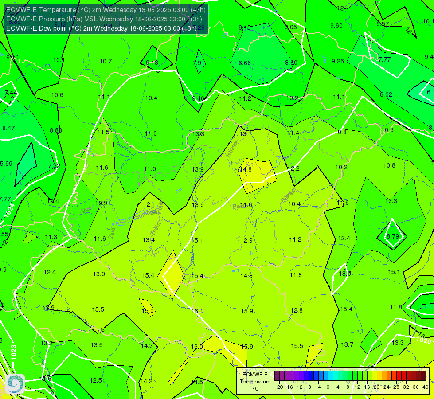Click the 10.9 temperature value
434x399 pixels.
point(101,203)
